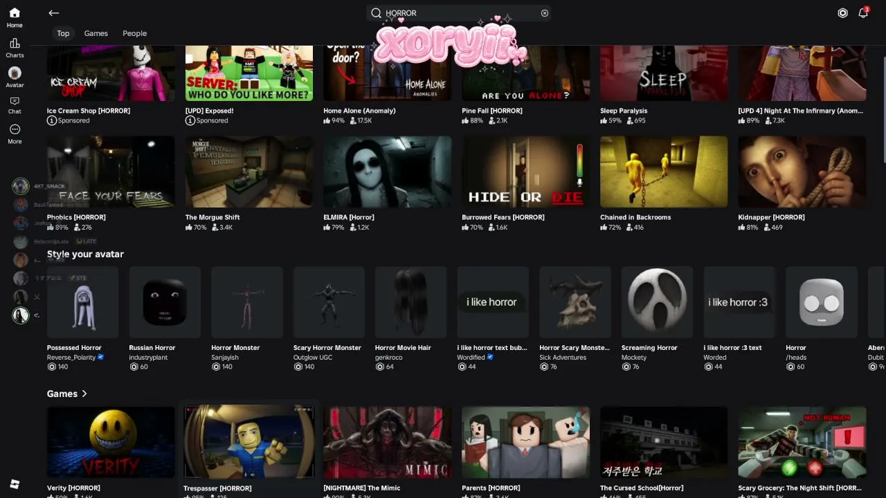
Task: Click the info icon beside Ice Cream Shop Sponsored
Action: click(51, 120)
